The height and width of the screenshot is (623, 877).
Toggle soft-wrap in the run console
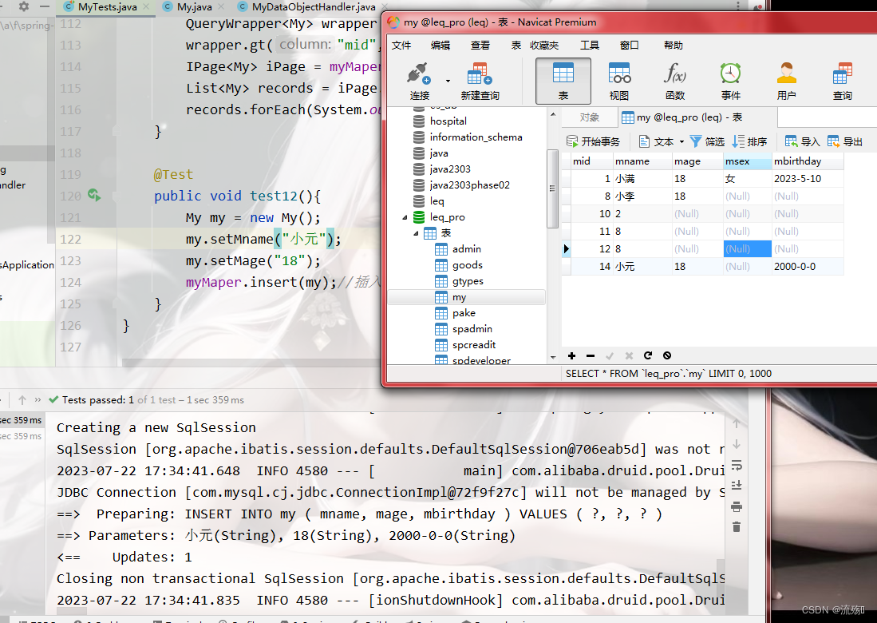(x=735, y=464)
